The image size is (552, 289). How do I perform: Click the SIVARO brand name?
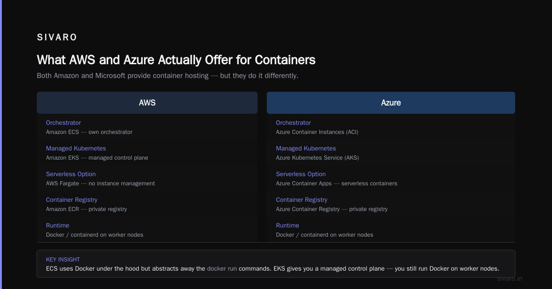point(57,38)
